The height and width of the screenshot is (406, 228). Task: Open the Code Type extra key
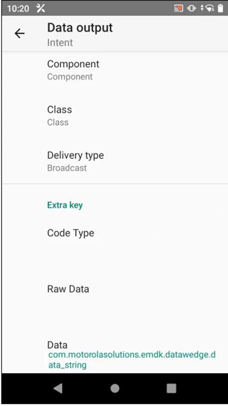(x=115, y=233)
